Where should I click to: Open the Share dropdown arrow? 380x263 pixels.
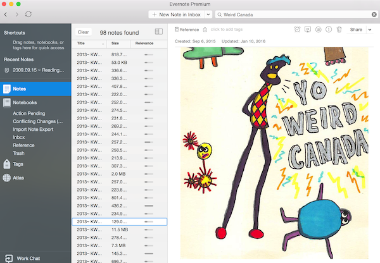(370, 30)
